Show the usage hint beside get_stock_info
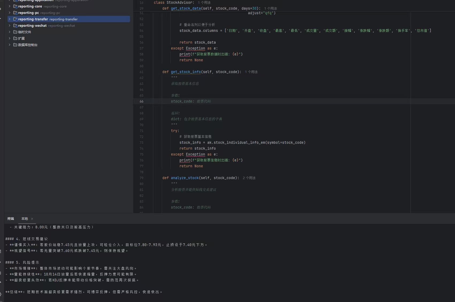The width and height of the screenshot is (455, 302). (x=251, y=72)
